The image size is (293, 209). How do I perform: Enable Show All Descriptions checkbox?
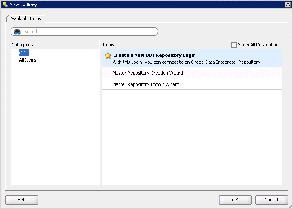pos(234,45)
